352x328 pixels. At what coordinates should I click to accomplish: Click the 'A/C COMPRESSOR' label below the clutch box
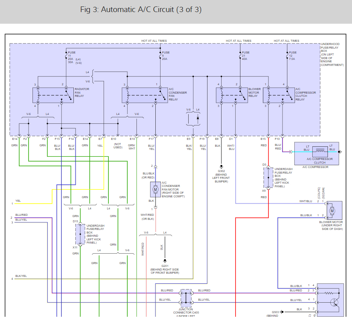point(315,167)
